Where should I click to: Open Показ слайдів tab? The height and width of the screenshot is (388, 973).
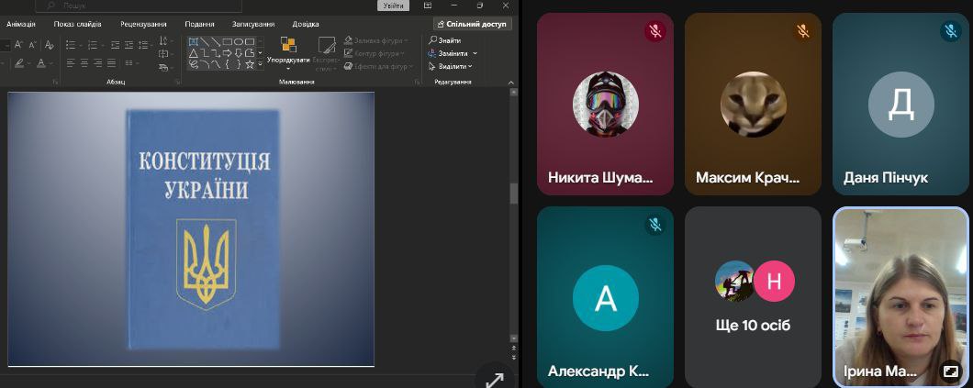pos(78,24)
